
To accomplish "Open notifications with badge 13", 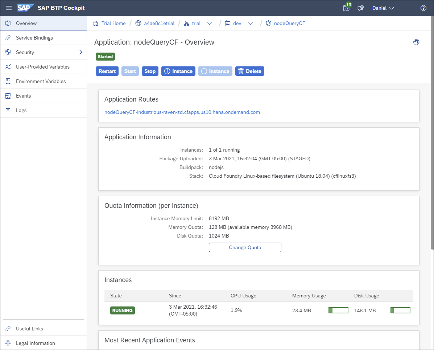I will click(x=347, y=8).
